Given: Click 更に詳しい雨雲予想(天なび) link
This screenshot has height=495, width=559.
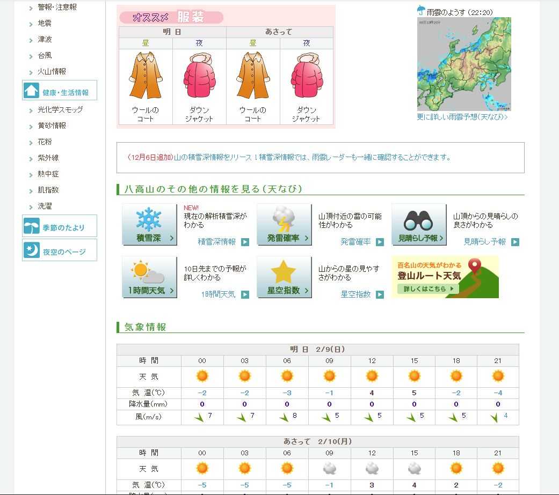Looking at the screenshot, I should pyautogui.click(x=462, y=117).
